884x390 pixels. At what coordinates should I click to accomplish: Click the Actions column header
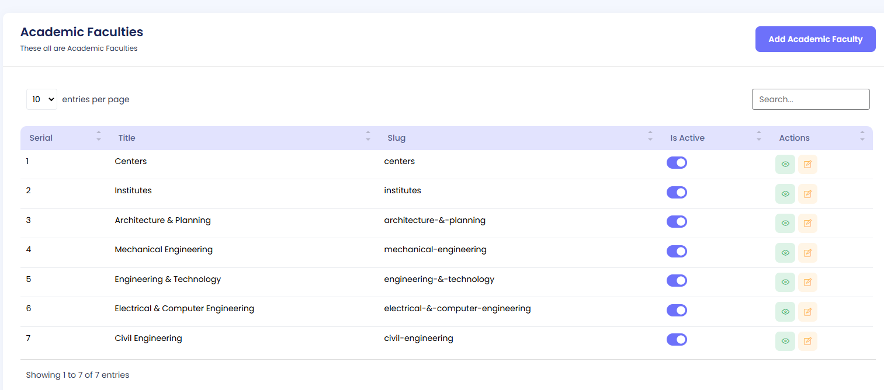point(794,138)
